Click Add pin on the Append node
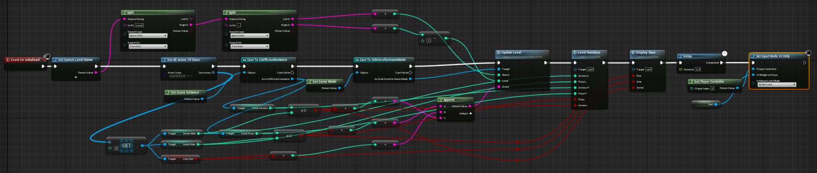This screenshot has height=173, width=817. (x=466, y=114)
